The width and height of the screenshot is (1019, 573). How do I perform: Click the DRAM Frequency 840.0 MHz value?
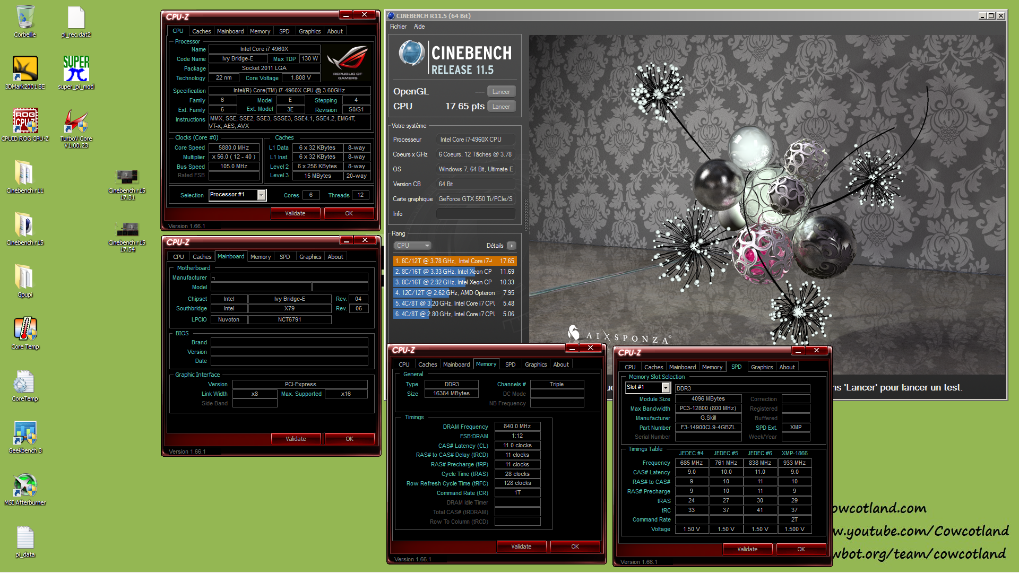(517, 427)
